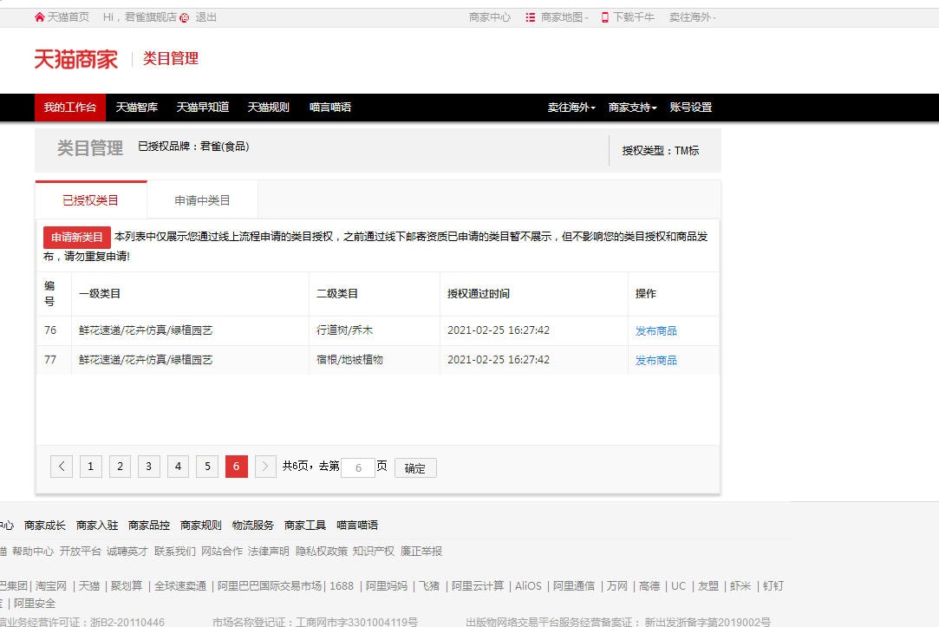Screen dimensions: 939x627
Task: Expand the top bar 卖往海外 dropdown
Action: pyautogui.click(x=692, y=17)
